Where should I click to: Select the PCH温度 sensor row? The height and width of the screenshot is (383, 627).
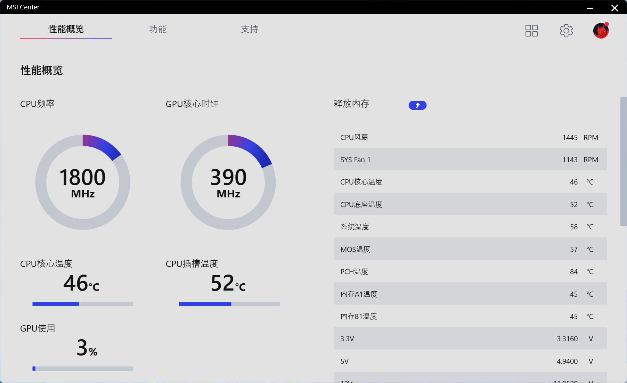tap(469, 271)
